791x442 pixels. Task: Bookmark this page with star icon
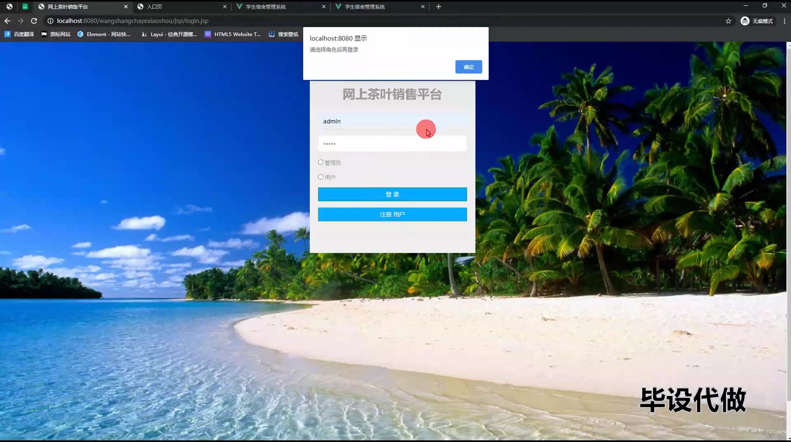pyautogui.click(x=728, y=21)
